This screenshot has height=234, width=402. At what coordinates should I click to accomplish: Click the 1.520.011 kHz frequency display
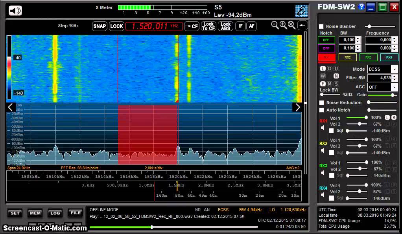point(154,26)
